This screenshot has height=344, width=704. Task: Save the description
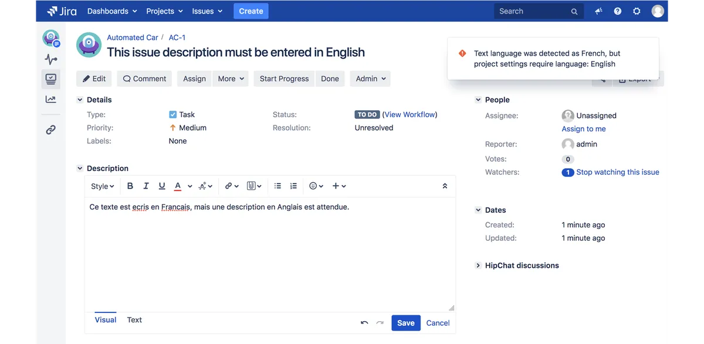click(406, 323)
